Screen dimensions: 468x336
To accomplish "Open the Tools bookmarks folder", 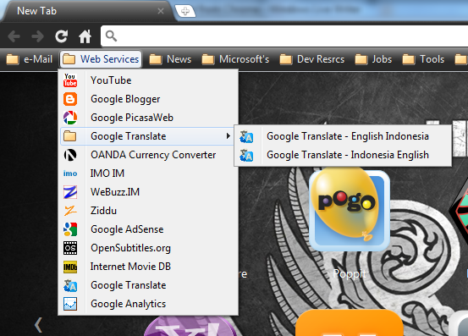I will tap(423, 59).
